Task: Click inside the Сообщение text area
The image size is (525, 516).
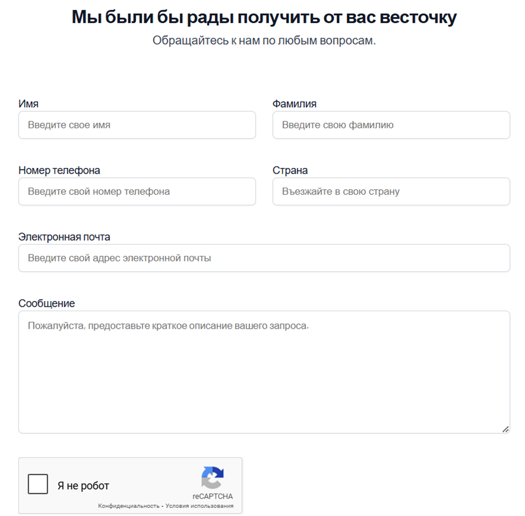Action: coord(264,372)
